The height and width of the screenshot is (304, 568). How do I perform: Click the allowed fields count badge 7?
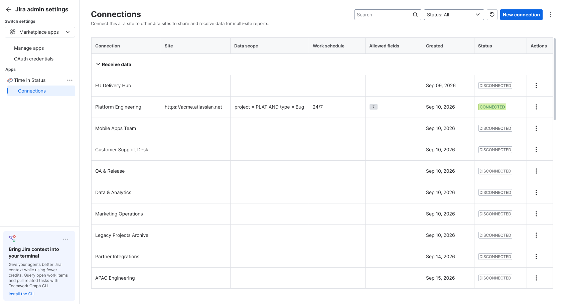coord(374,107)
